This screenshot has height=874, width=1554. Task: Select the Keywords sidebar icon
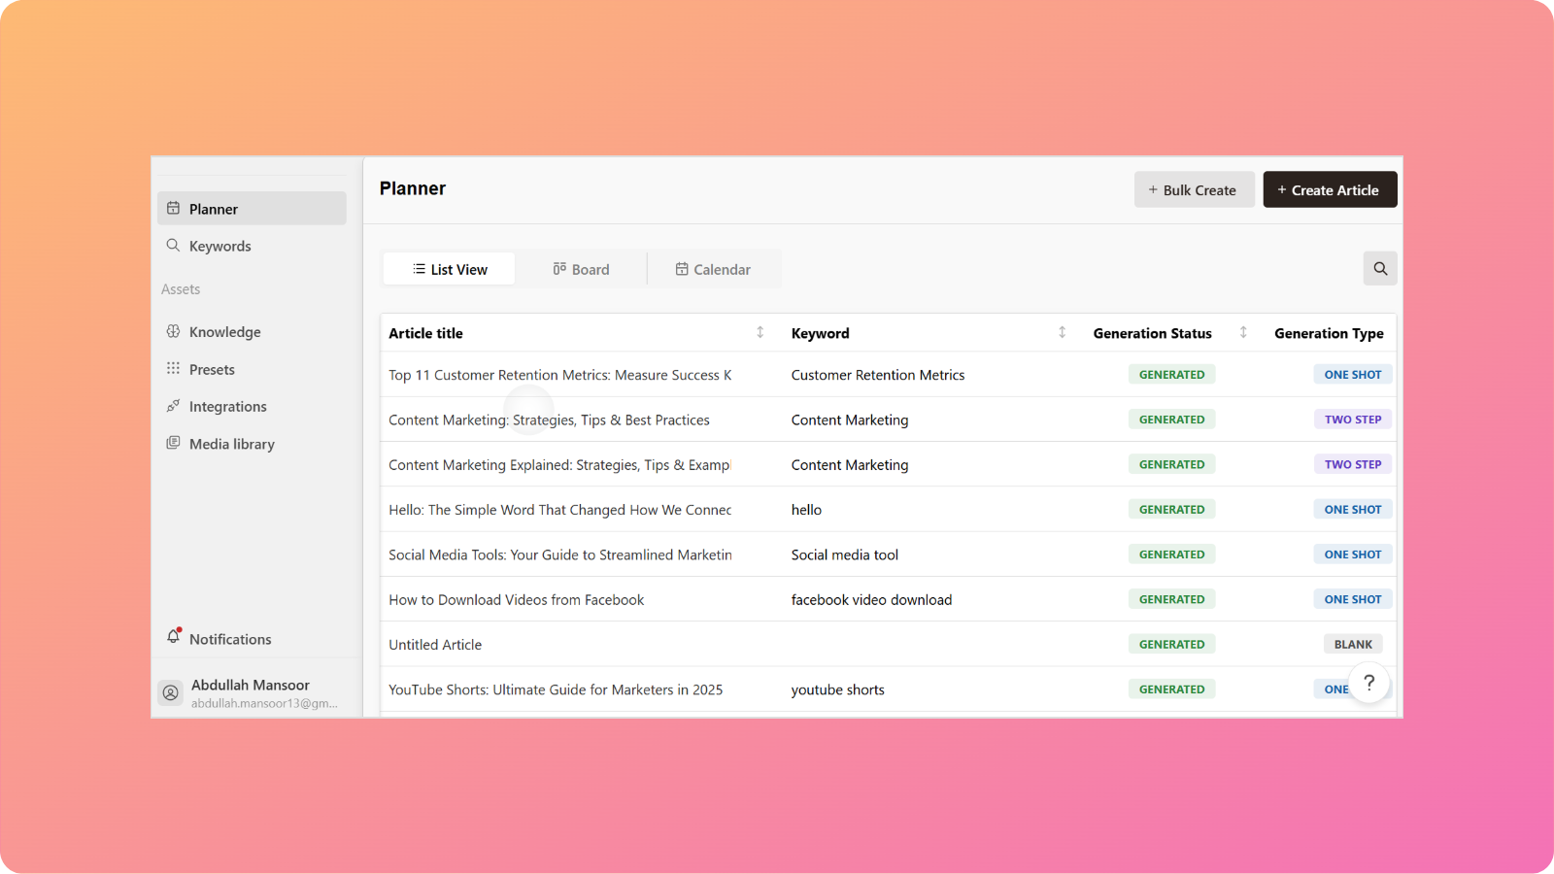[x=173, y=246]
